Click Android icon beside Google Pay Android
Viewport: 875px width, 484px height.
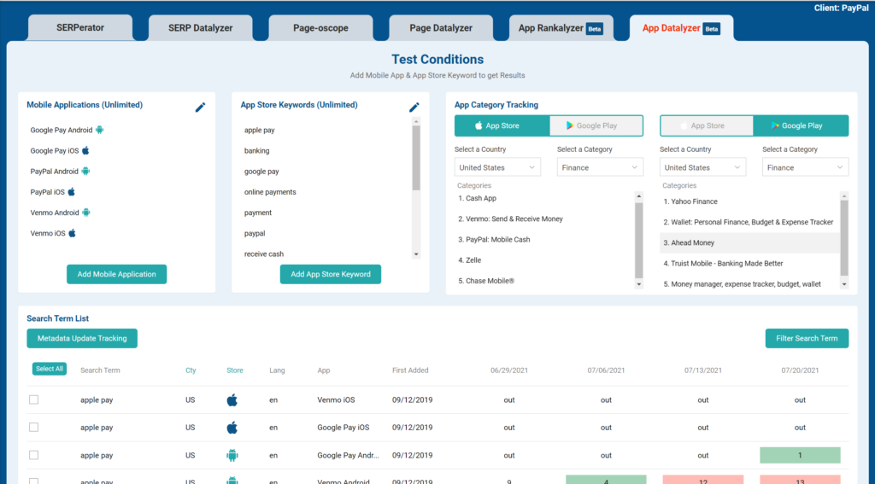click(x=99, y=130)
